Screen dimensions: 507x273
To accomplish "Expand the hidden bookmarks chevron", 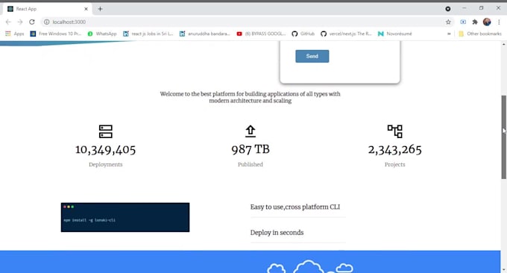I will (449, 34).
